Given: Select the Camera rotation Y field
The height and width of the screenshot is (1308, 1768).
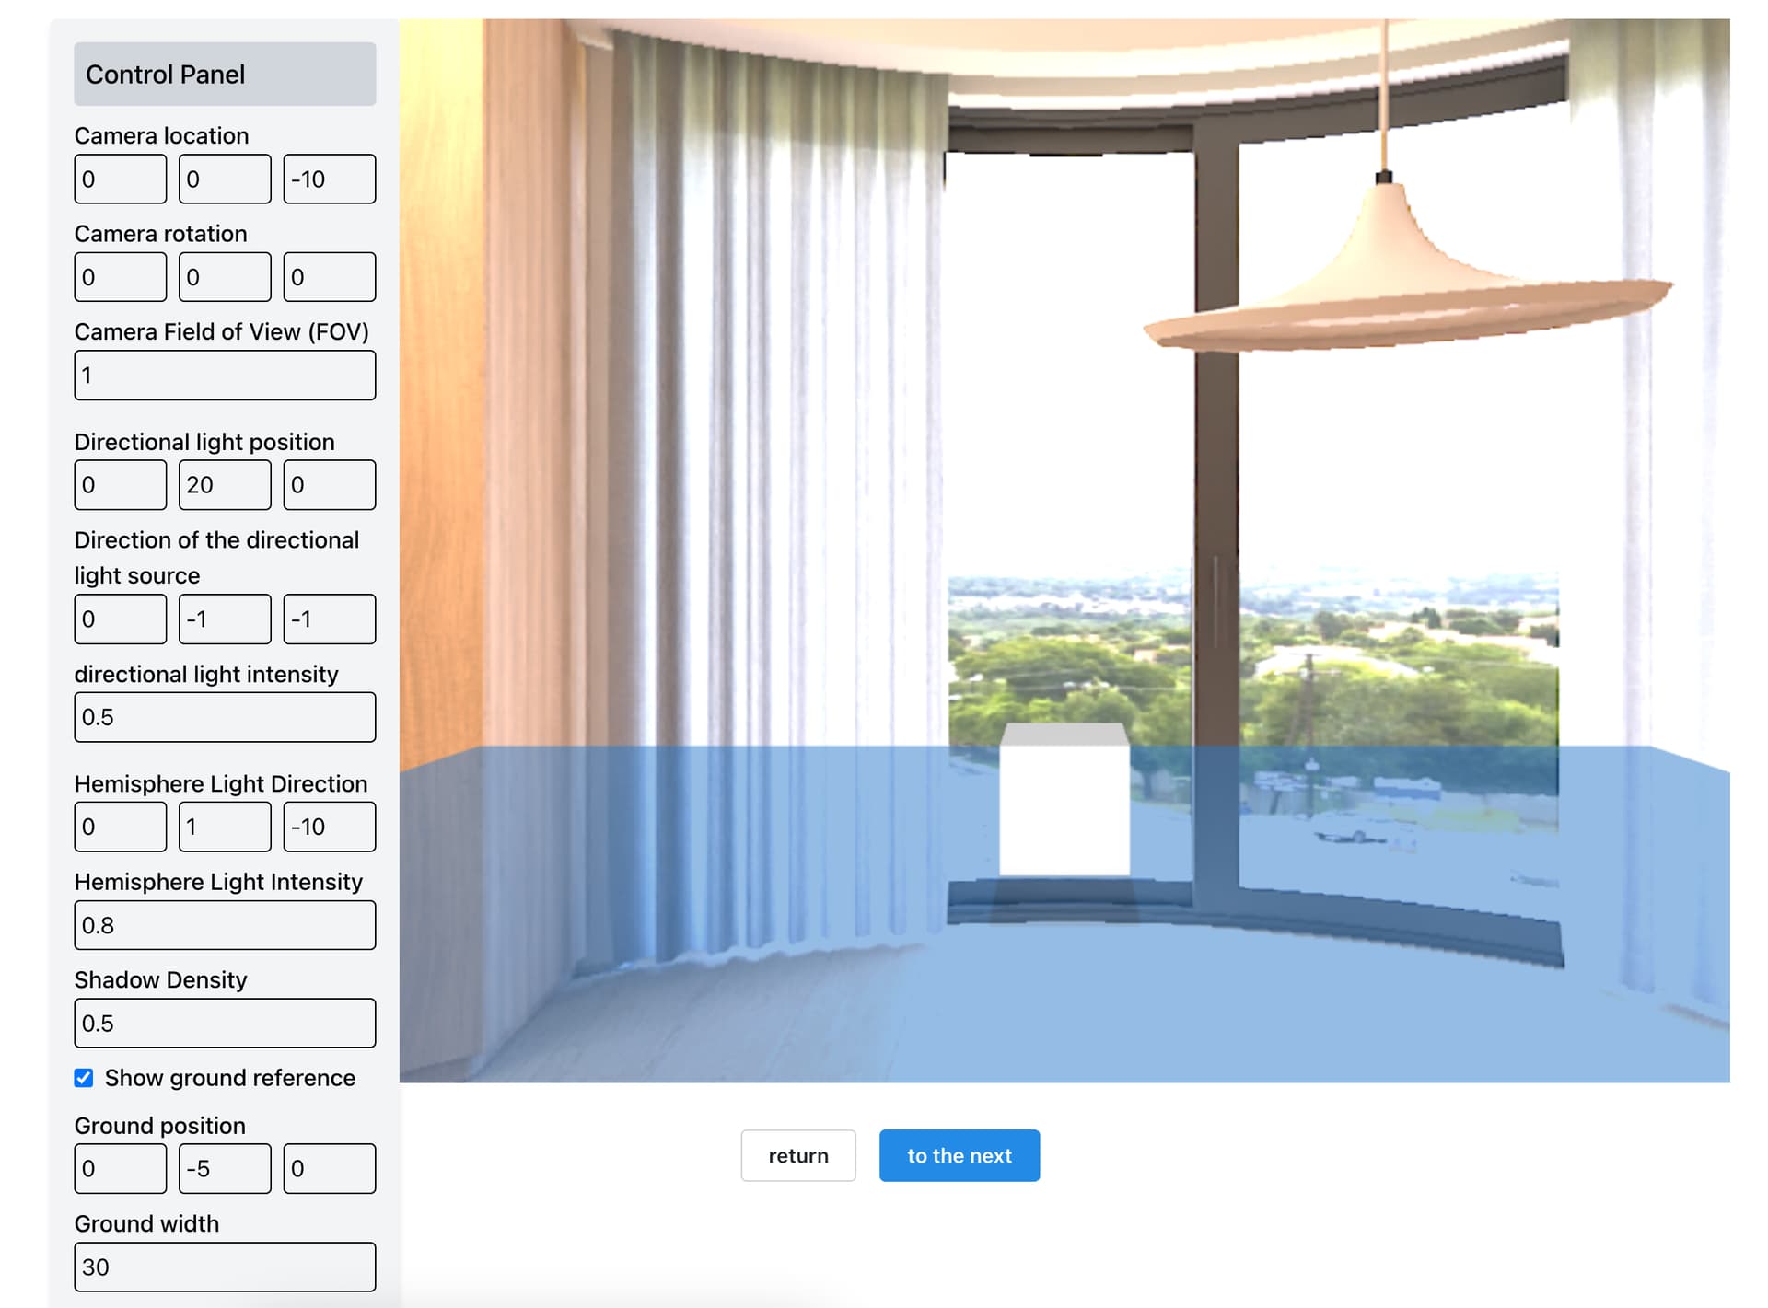Looking at the screenshot, I should (225, 276).
